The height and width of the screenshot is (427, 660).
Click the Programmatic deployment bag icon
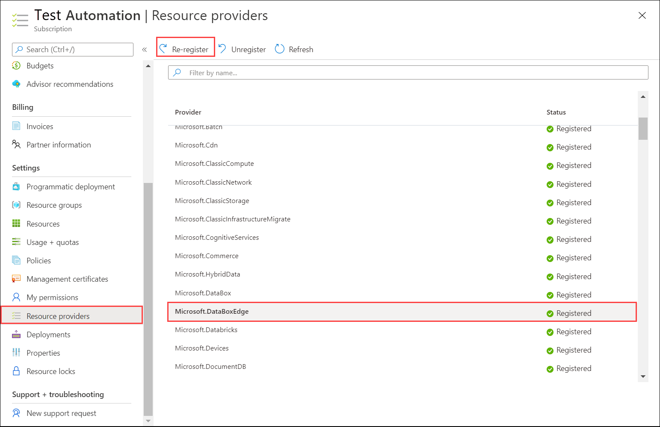click(x=16, y=186)
